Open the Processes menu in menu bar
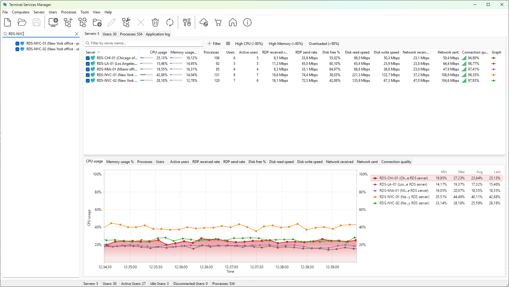 69,12
